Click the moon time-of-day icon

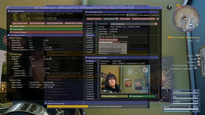pyautogui.click(x=169, y=7)
